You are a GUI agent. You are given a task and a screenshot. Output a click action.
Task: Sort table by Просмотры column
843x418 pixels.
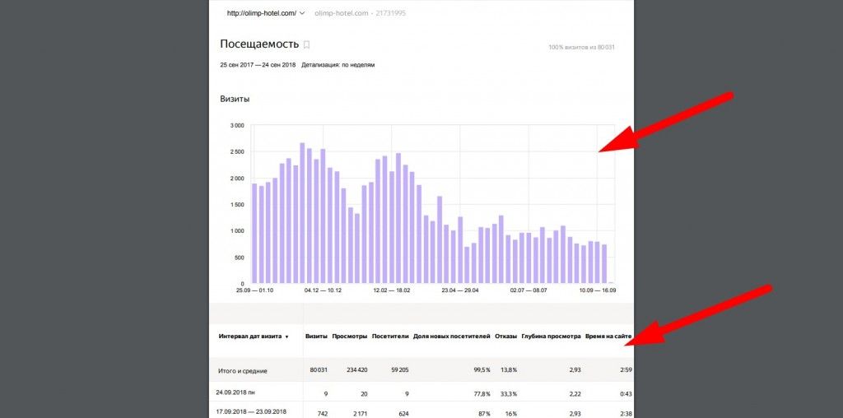[348, 337]
